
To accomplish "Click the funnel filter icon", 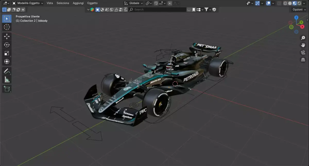I will click(206, 9).
